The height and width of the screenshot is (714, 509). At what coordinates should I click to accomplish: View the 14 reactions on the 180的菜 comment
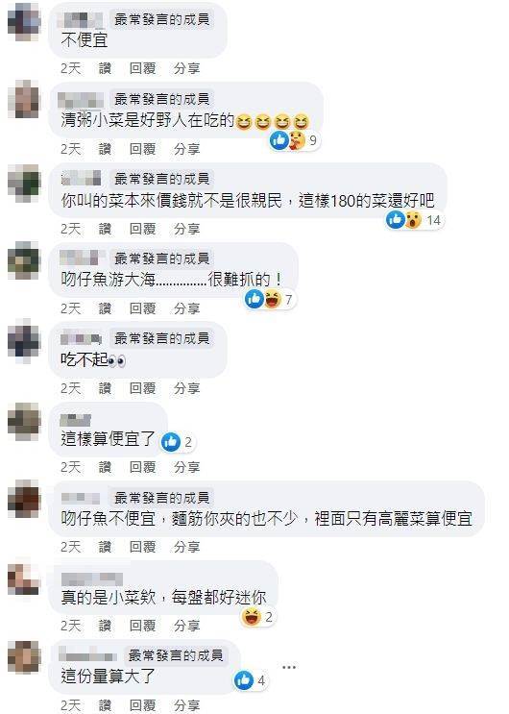pos(414,220)
